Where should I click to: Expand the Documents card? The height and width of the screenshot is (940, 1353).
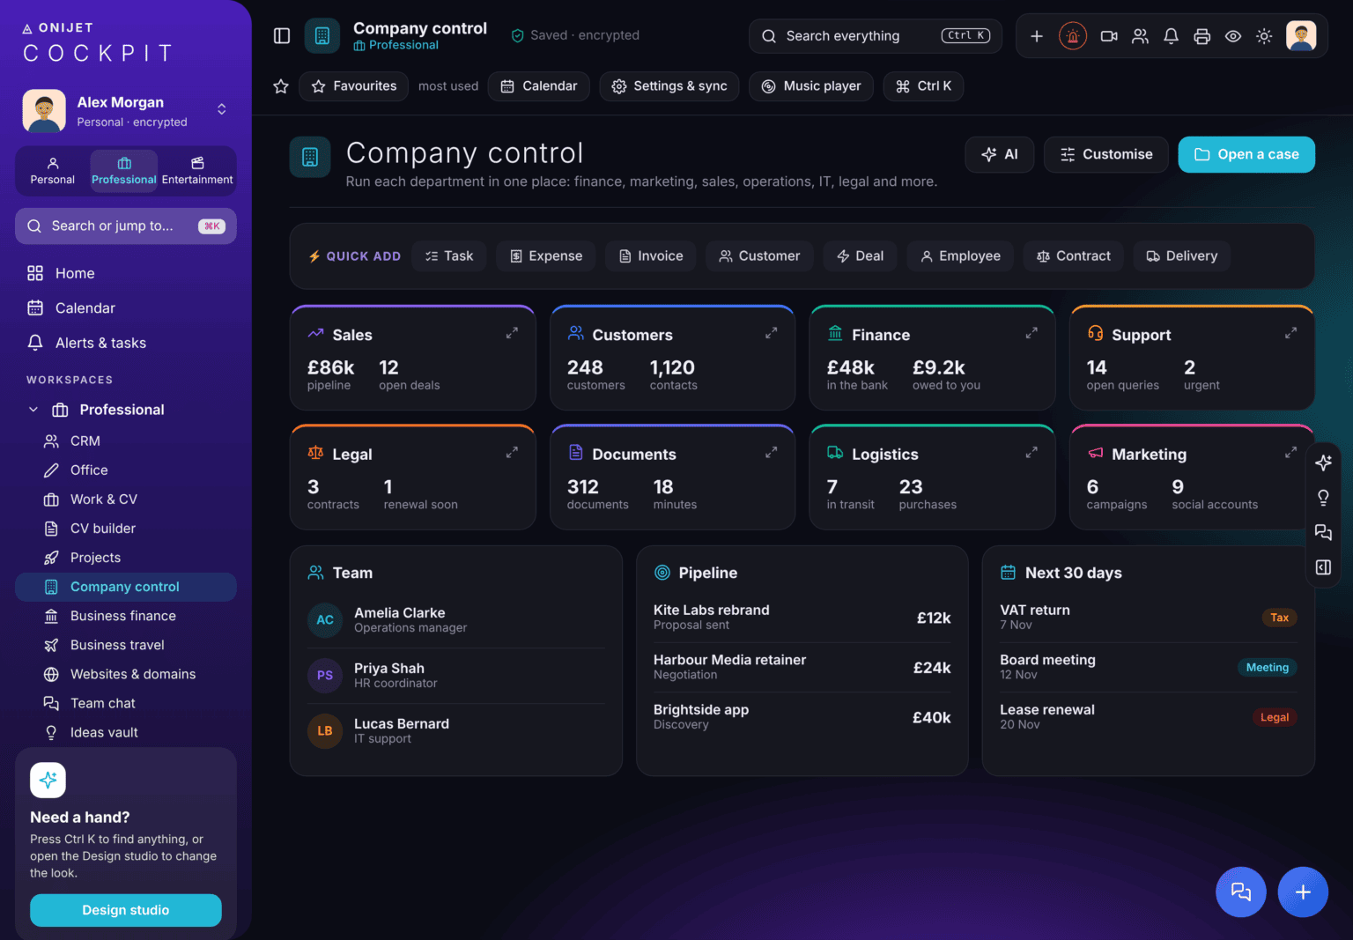(x=771, y=452)
